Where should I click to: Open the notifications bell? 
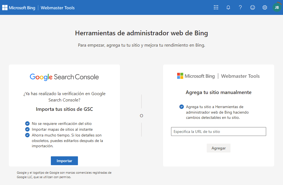[x=228, y=7]
